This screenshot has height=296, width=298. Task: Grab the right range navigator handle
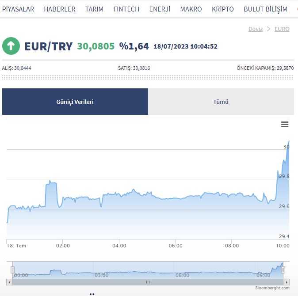(283, 269)
